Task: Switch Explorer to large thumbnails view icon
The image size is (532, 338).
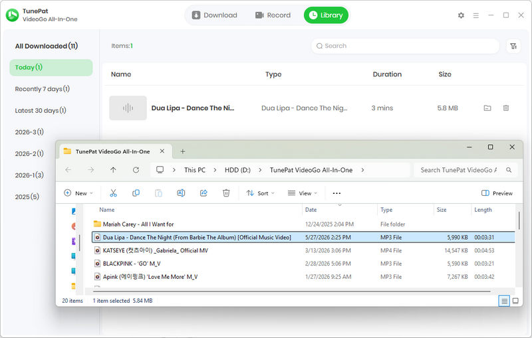Action: click(x=515, y=301)
